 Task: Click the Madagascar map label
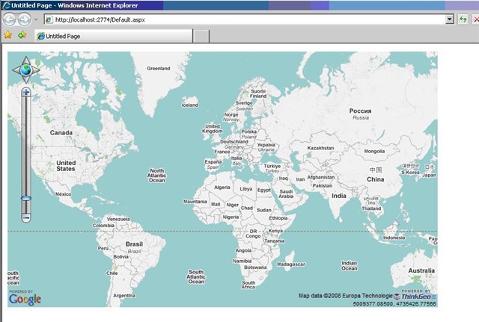pyautogui.click(x=291, y=264)
